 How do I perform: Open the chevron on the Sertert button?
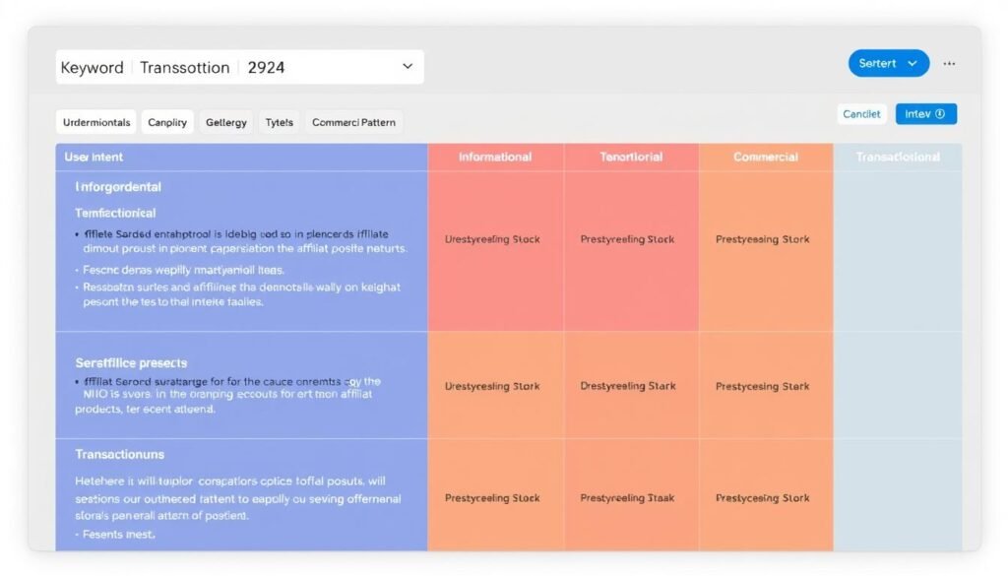coord(911,62)
